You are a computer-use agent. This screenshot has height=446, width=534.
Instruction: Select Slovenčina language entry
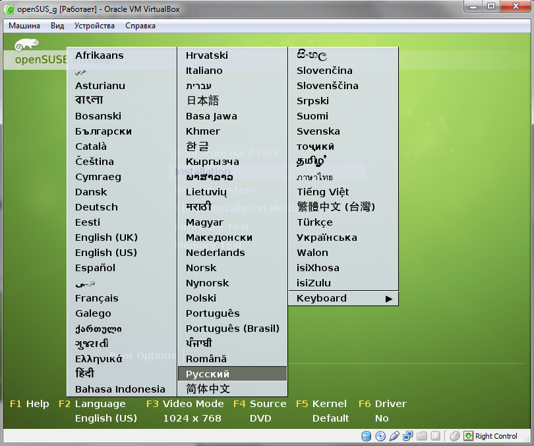[343, 71]
